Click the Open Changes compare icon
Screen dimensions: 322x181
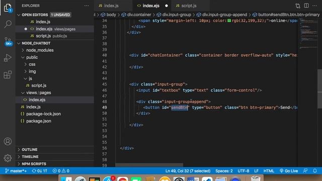[x=298, y=6]
